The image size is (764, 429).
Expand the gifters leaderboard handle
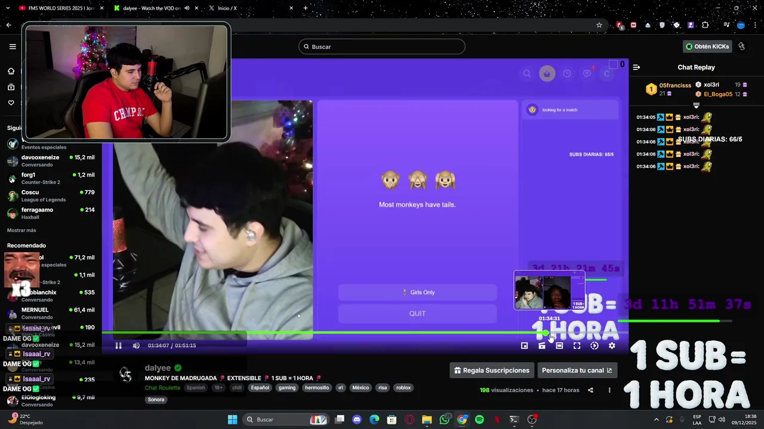(696, 105)
